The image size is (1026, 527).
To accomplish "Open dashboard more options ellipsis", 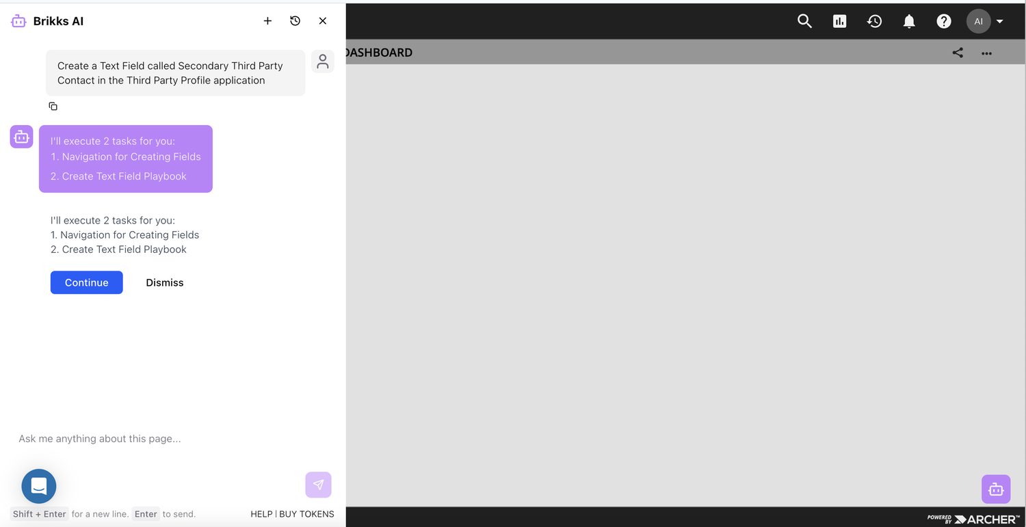I will pyautogui.click(x=986, y=53).
